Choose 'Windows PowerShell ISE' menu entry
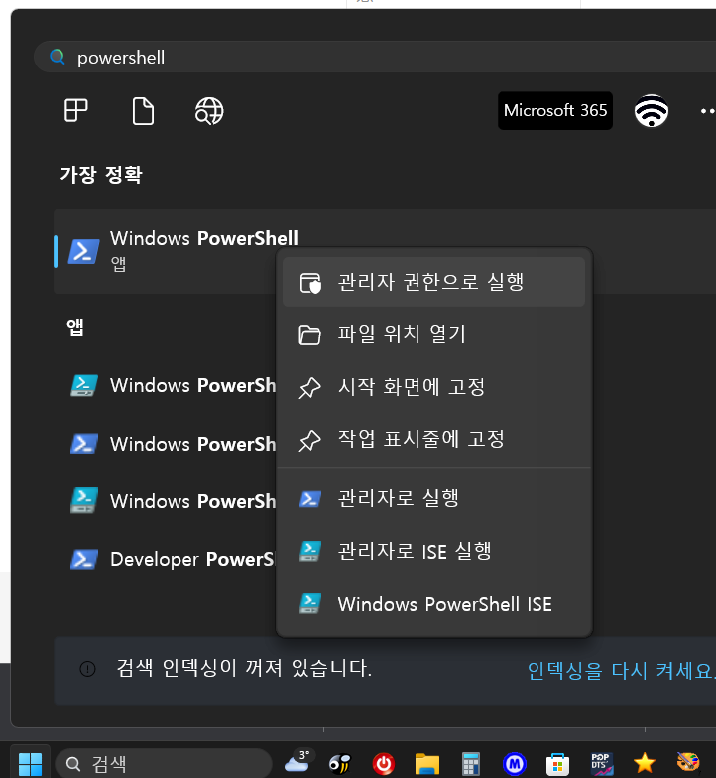This screenshot has height=778, width=716. pyautogui.click(x=433, y=604)
